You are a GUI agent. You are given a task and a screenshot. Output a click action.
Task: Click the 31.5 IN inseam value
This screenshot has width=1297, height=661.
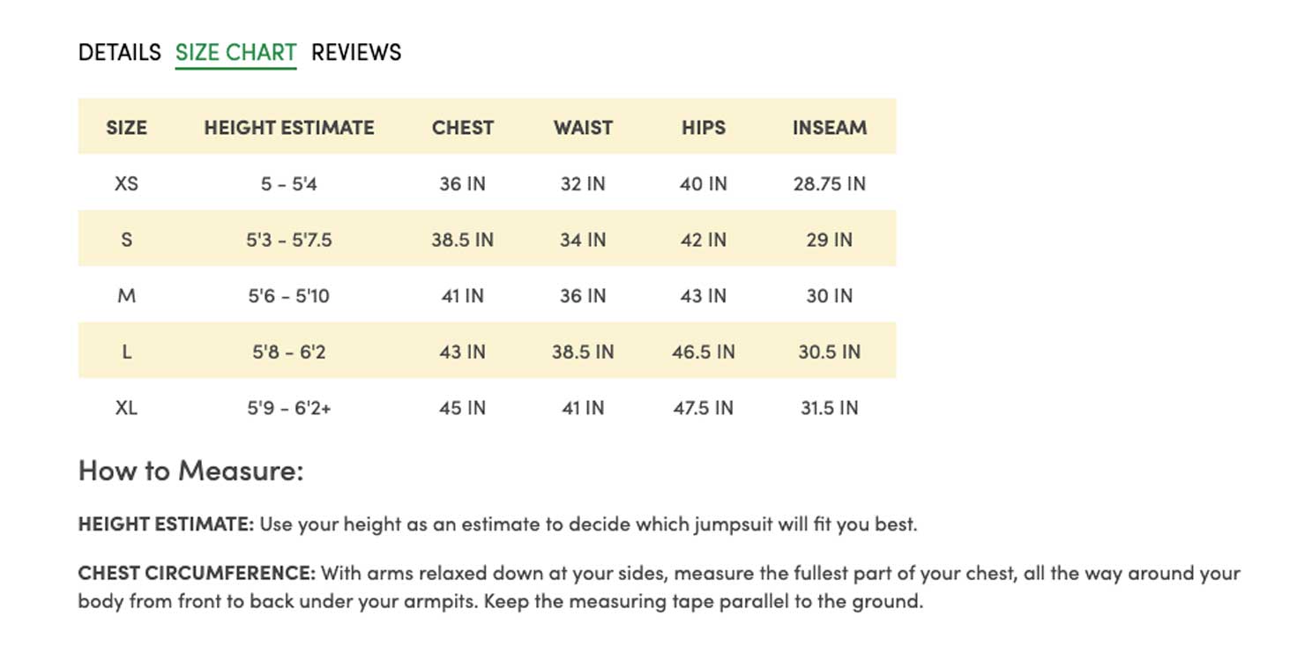coord(830,408)
